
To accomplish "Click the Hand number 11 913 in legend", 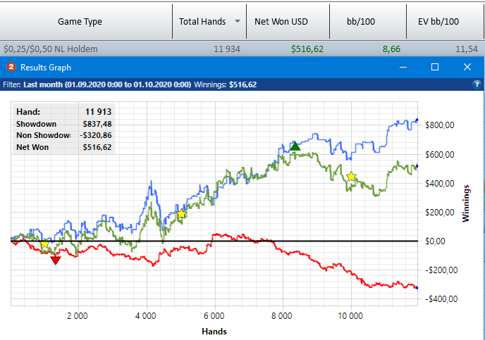I will [98, 112].
